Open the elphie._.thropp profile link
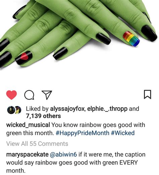Image resolution: width=159 pixels, height=175 pixels. tap(107, 109)
